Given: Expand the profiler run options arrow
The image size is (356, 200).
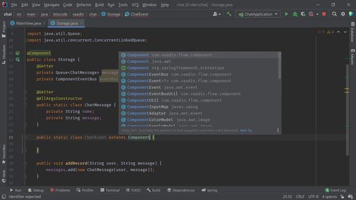Looking at the screenshot, I should click(317, 14).
